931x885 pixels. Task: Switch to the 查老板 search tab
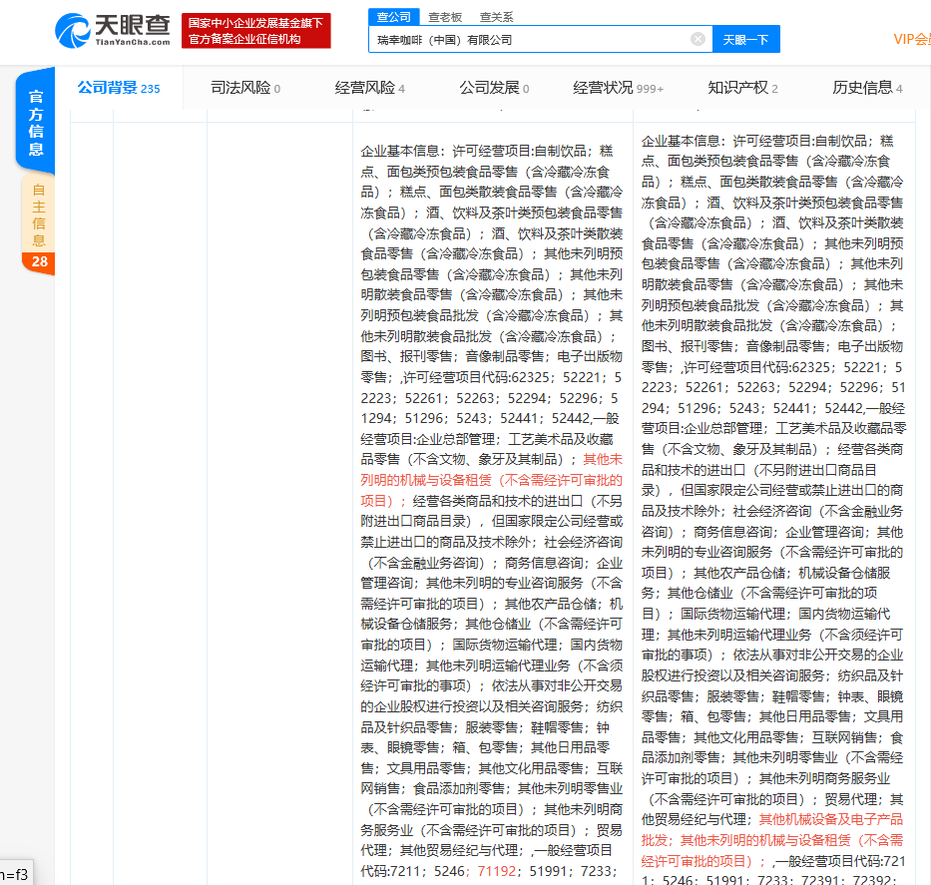pos(445,17)
